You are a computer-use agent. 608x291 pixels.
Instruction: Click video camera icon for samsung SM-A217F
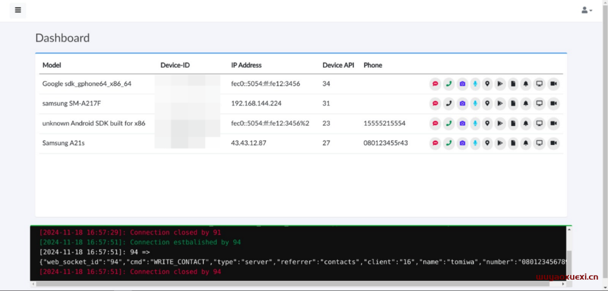click(x=553, y=103)
